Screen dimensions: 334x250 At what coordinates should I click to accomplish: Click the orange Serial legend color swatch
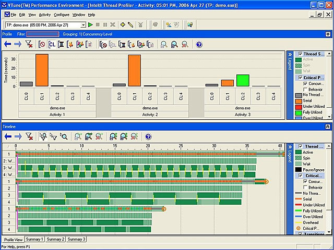pos(298,101)
